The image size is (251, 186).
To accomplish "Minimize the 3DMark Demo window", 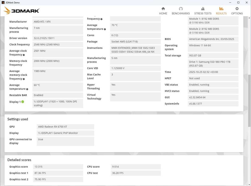I will click(230, 3).
